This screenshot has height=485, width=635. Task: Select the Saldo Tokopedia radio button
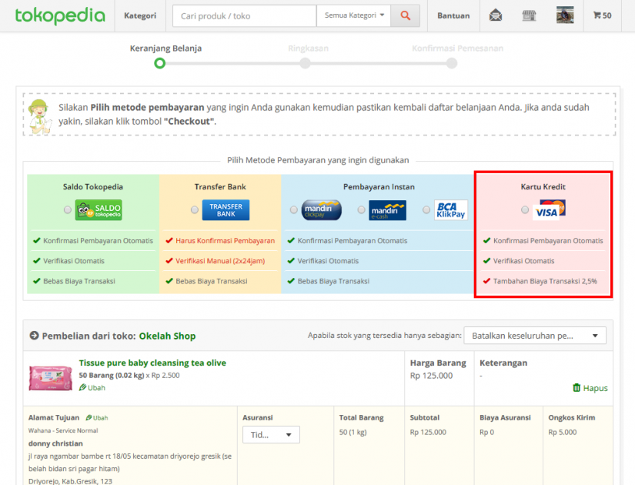pyautogui.click(x=68, y=209)
